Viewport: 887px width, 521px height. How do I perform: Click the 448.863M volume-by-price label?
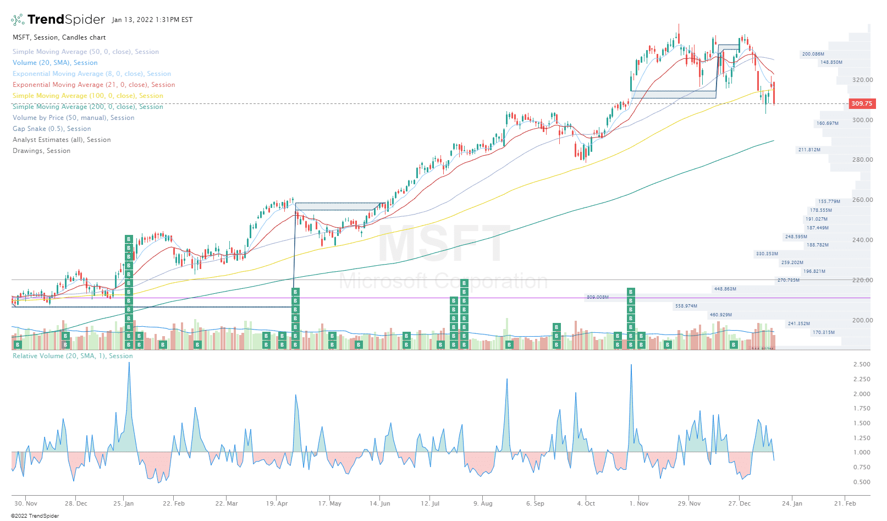(725, 289)
